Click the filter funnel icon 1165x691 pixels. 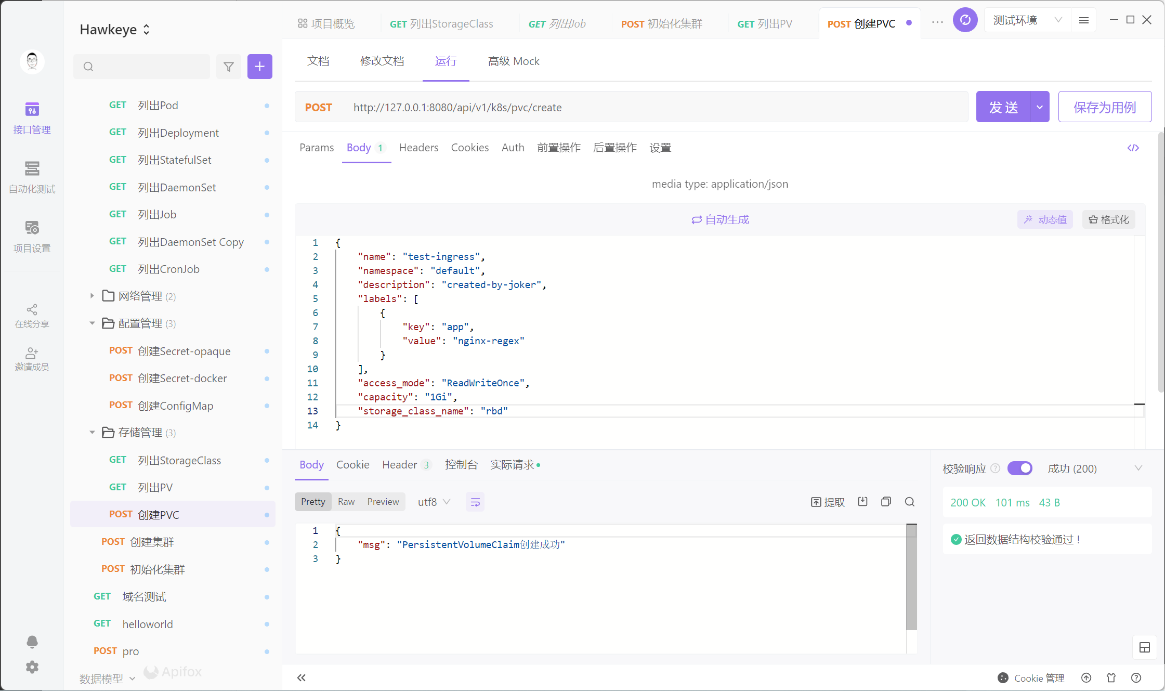(229, 67)
